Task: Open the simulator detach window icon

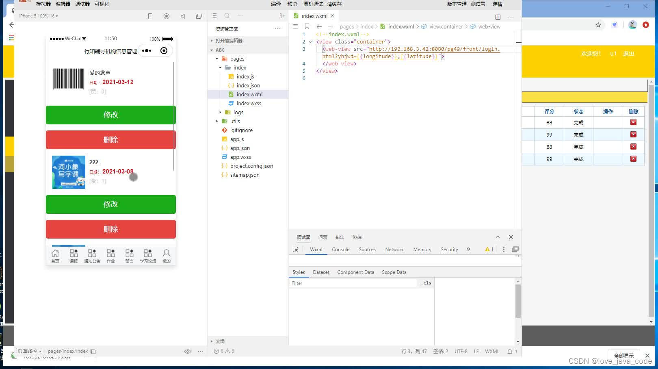Action: (199, 16)
